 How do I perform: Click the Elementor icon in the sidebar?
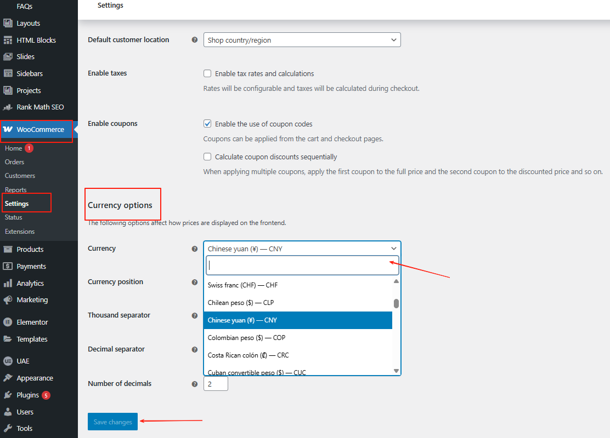(x=8, y=322)
